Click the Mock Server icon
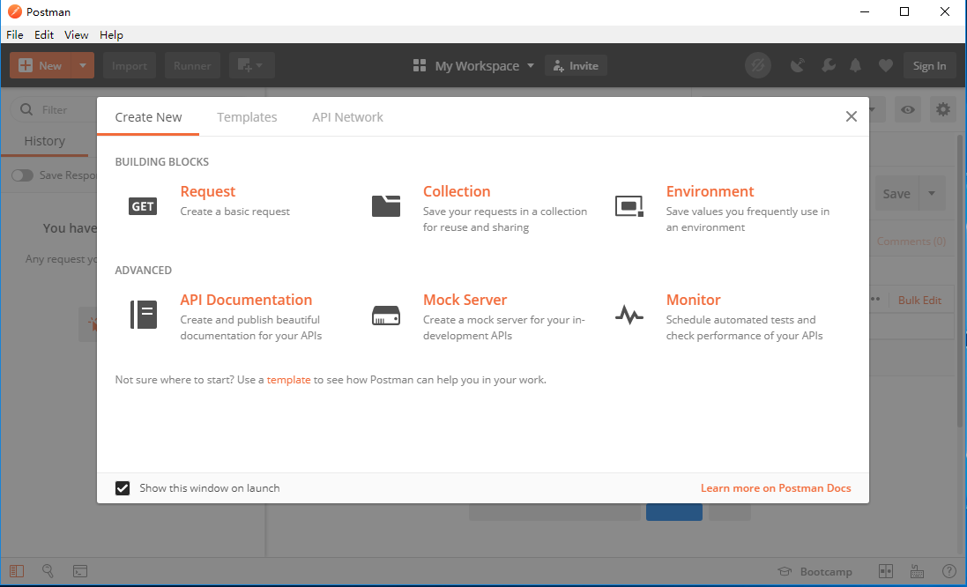The width and height of the screenshot is (967, 587). (x=386, y=315)
